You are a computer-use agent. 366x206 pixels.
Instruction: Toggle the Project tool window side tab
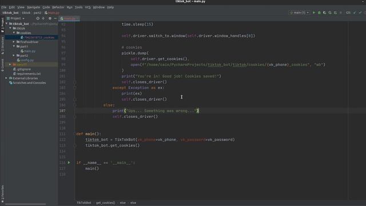coord(2,25)
